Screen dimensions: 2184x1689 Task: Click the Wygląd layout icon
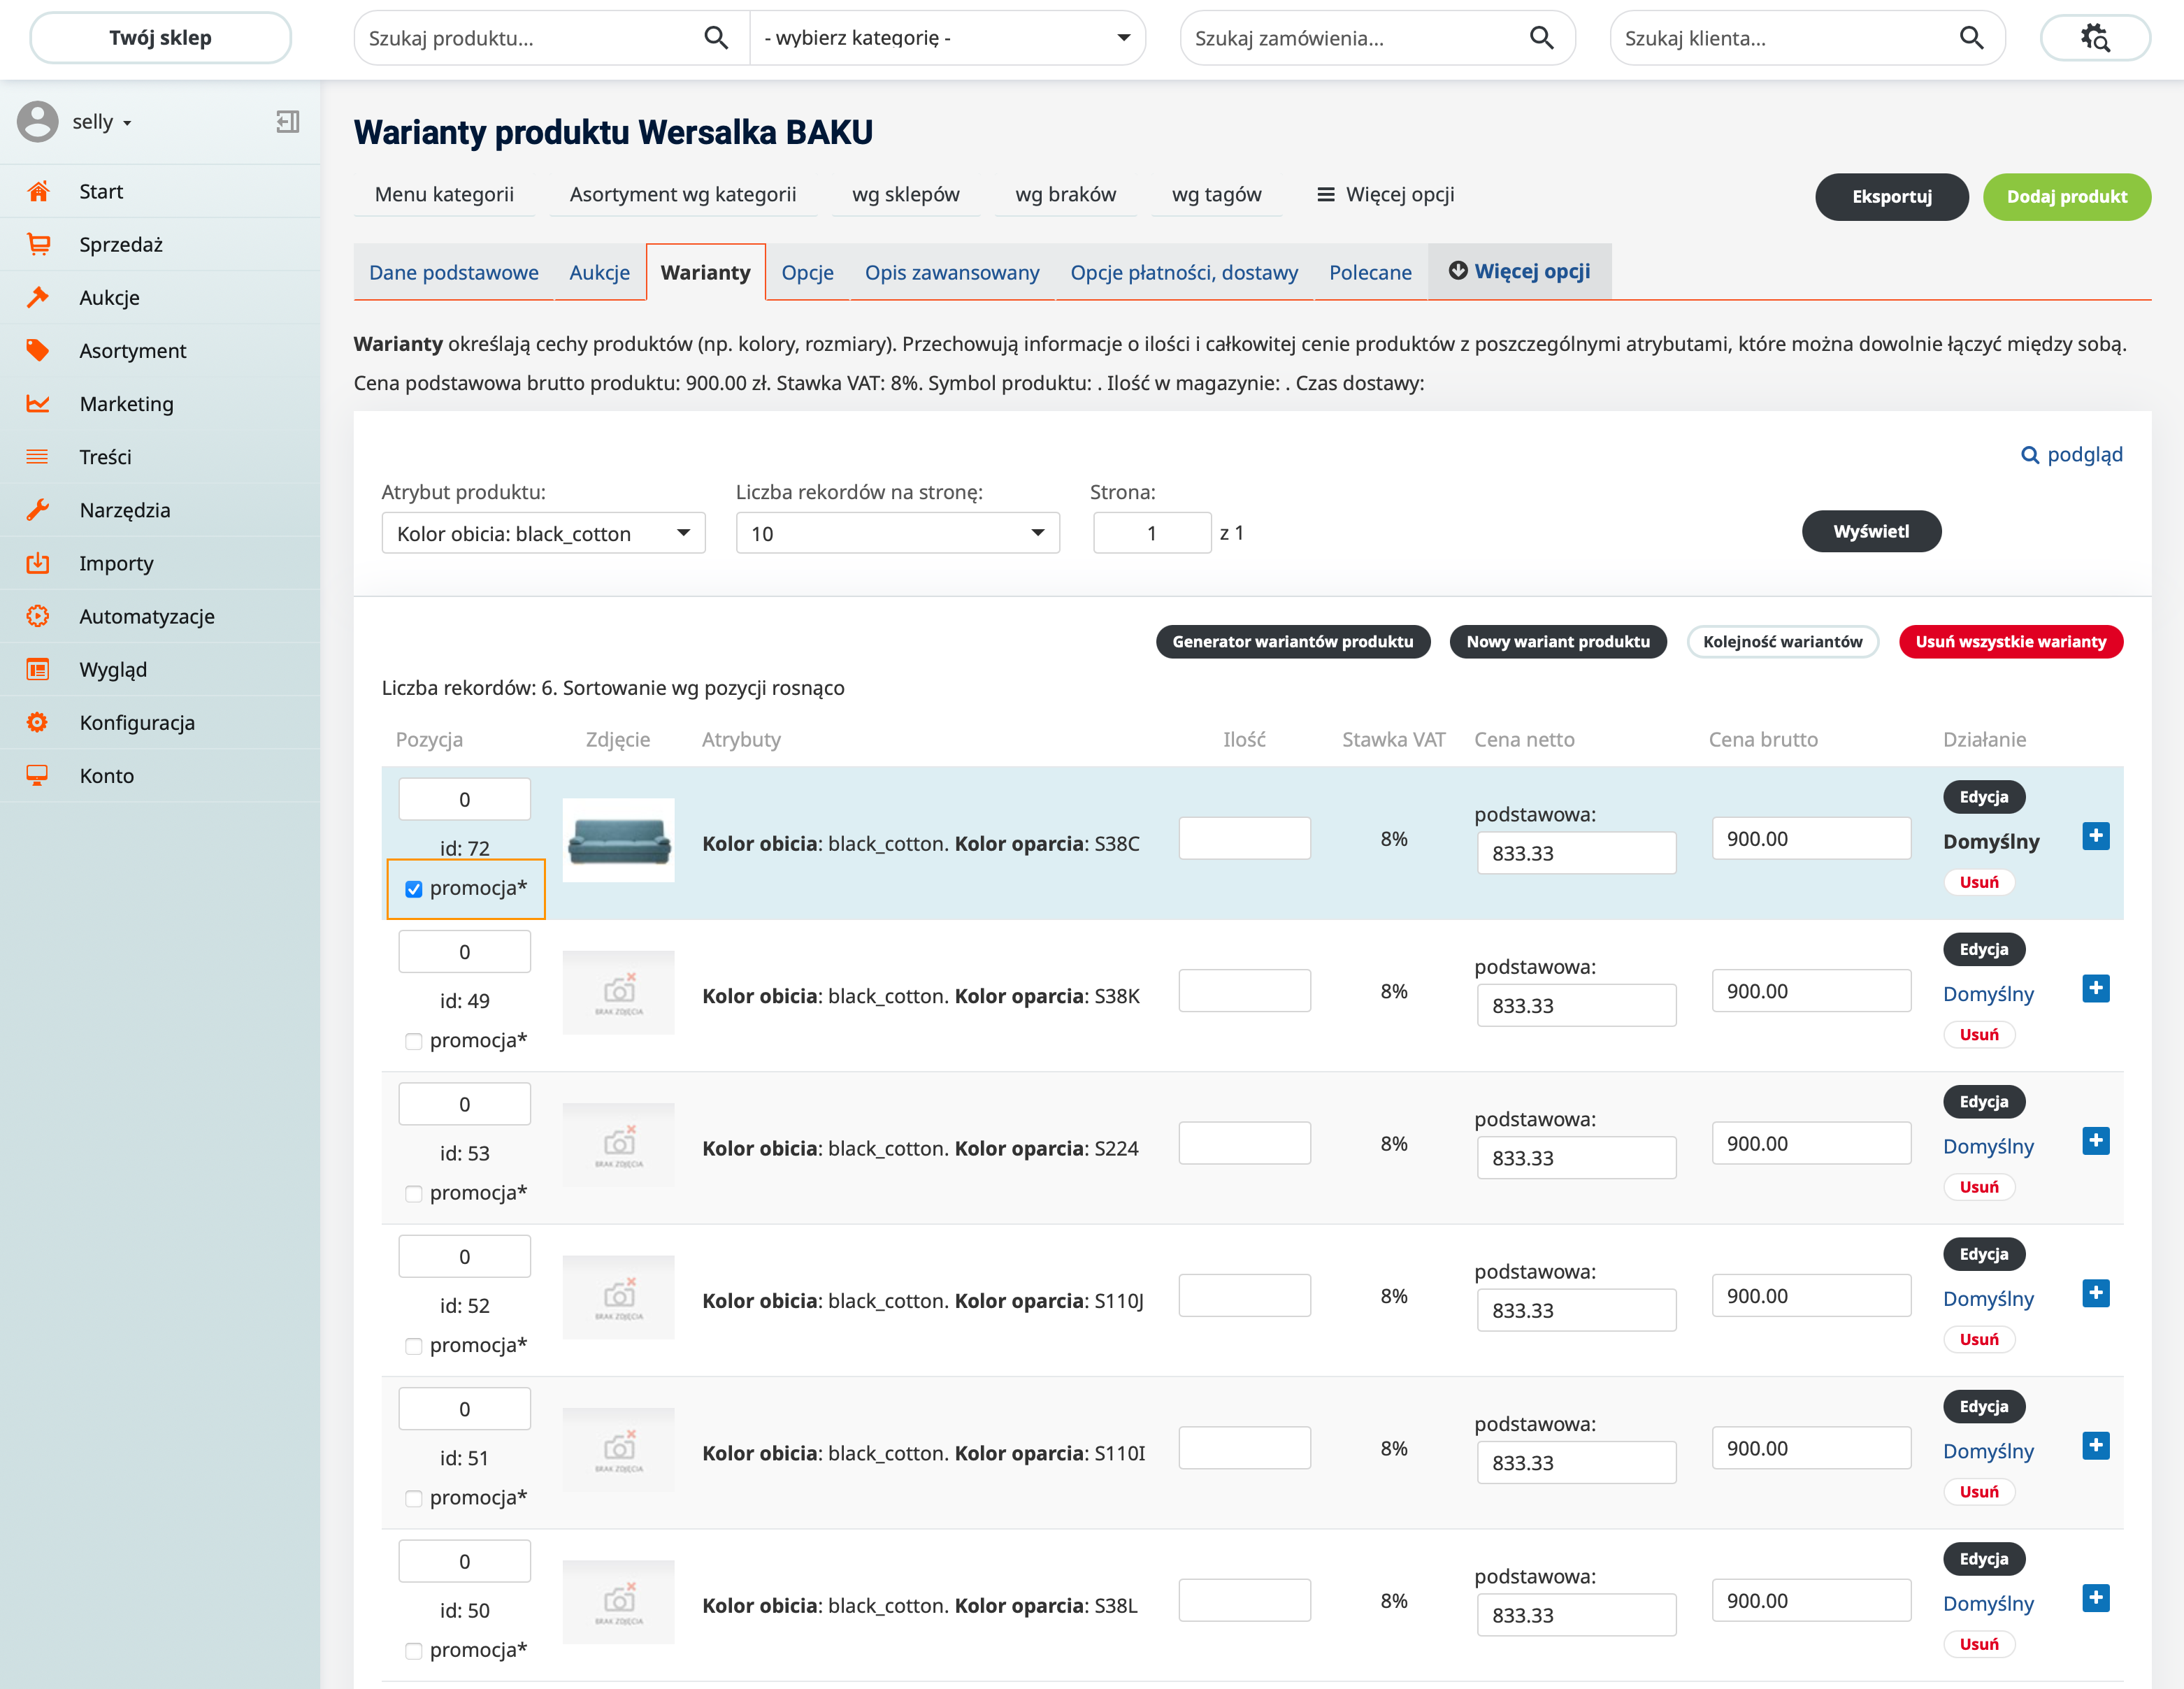[x=38, y=669]
